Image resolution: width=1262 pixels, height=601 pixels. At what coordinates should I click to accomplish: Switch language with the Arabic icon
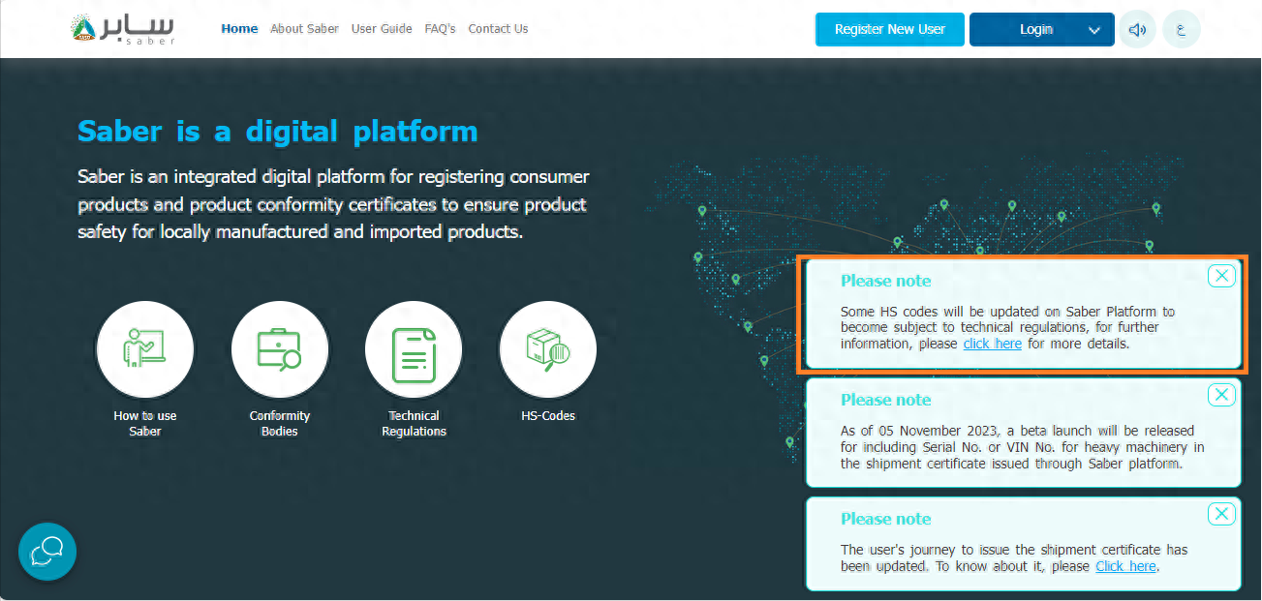click(x=1181, y=29)
